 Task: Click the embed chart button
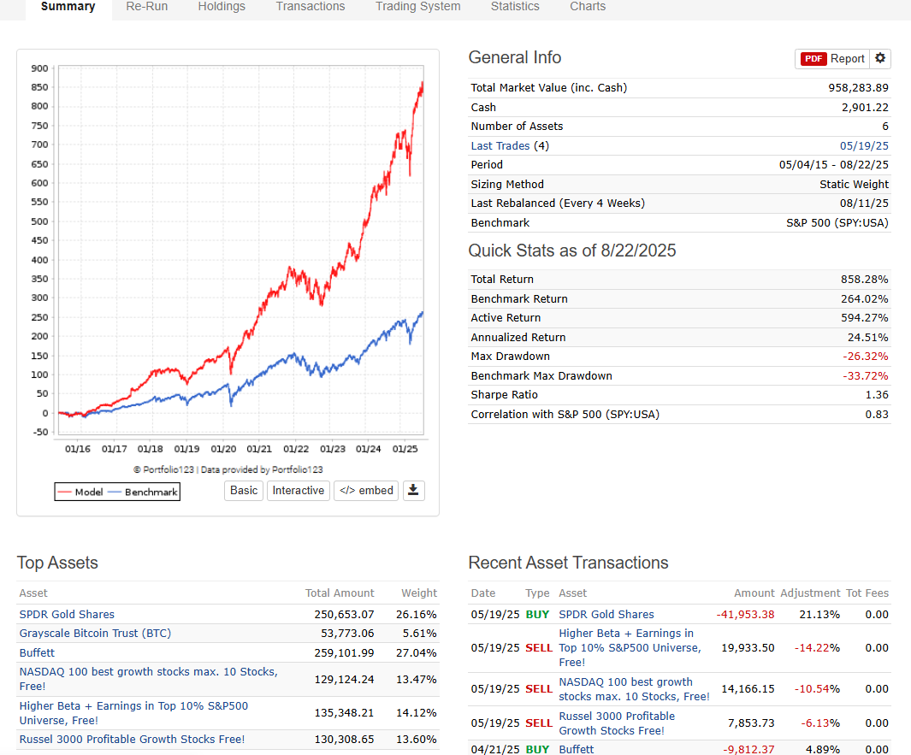pyautogui.click(x=366, y=491)
